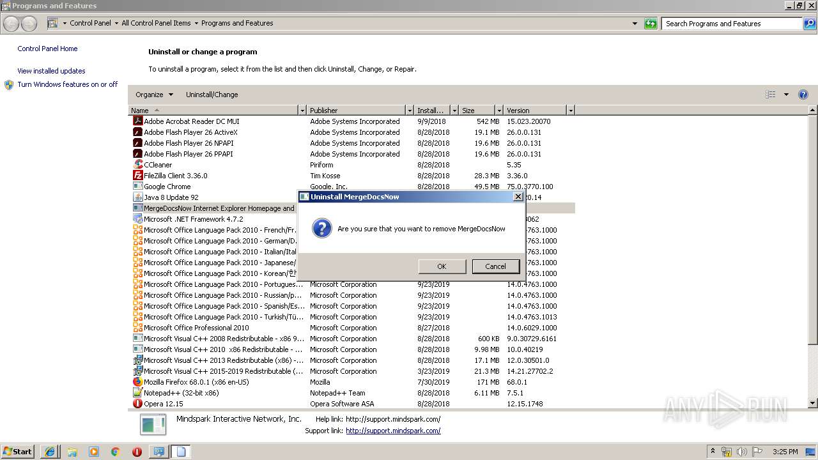
Task: Click the Adobe Acrobat Reader DC MUI icon
Action: pos(137,121)
